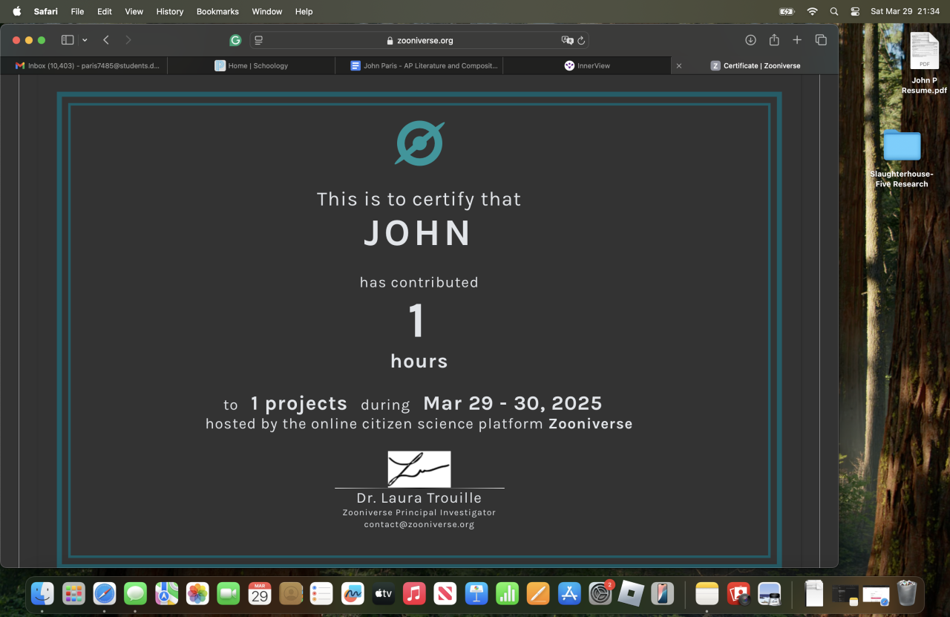The image size is (950, 617).
Task: Expand the sidebar tab group dropdown arrow
Action: 85,40
